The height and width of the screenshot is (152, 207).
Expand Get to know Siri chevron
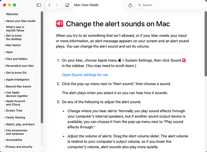(5, 73)
